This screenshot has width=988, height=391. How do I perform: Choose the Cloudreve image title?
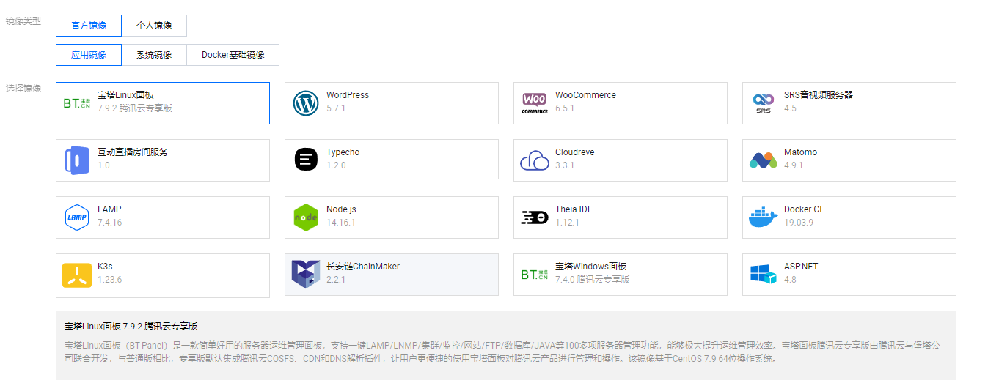point(575,152)
